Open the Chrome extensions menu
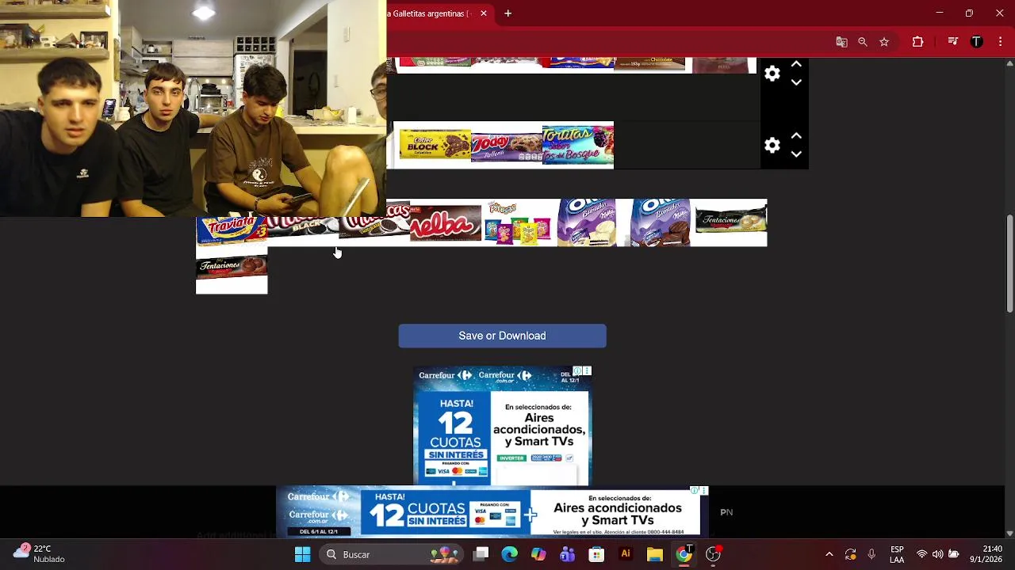The image size is (1015, 570). point(918,42)
